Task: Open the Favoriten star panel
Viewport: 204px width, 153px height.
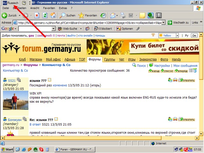Action: (x=88, y=16)
